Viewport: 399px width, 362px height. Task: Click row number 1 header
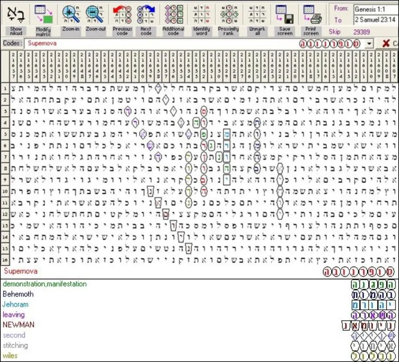5,88
